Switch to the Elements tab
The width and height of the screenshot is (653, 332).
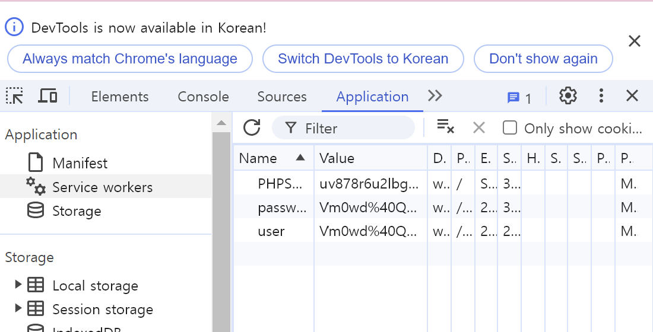[120, 97]
